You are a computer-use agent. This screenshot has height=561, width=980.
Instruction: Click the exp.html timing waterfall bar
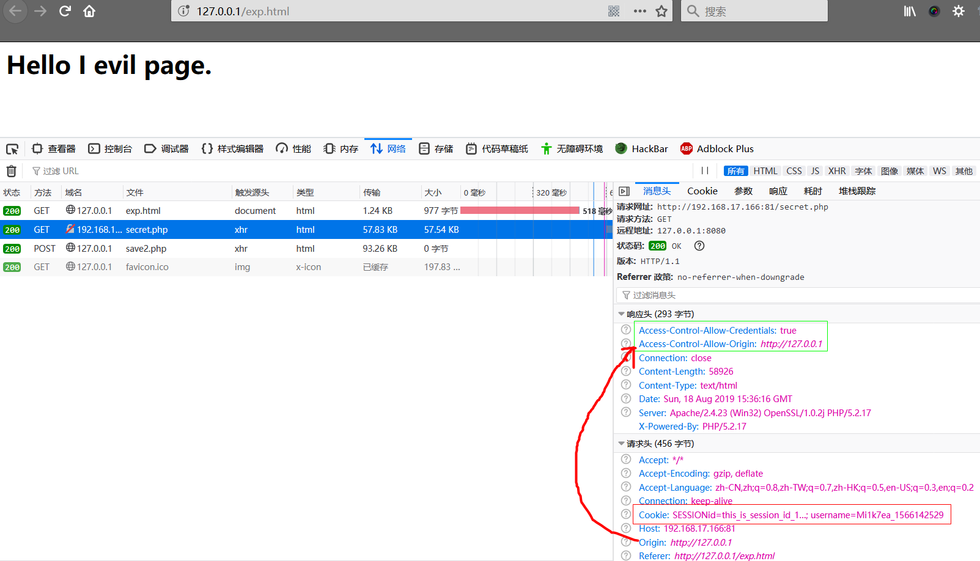(520, 210)
